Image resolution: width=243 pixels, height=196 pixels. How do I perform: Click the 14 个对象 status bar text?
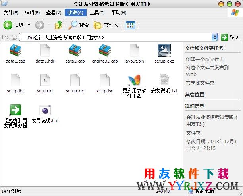click(x=11, y=191)
